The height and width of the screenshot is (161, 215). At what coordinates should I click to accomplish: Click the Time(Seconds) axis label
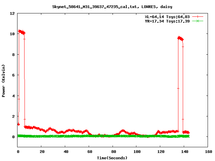[x=112, y=158]
